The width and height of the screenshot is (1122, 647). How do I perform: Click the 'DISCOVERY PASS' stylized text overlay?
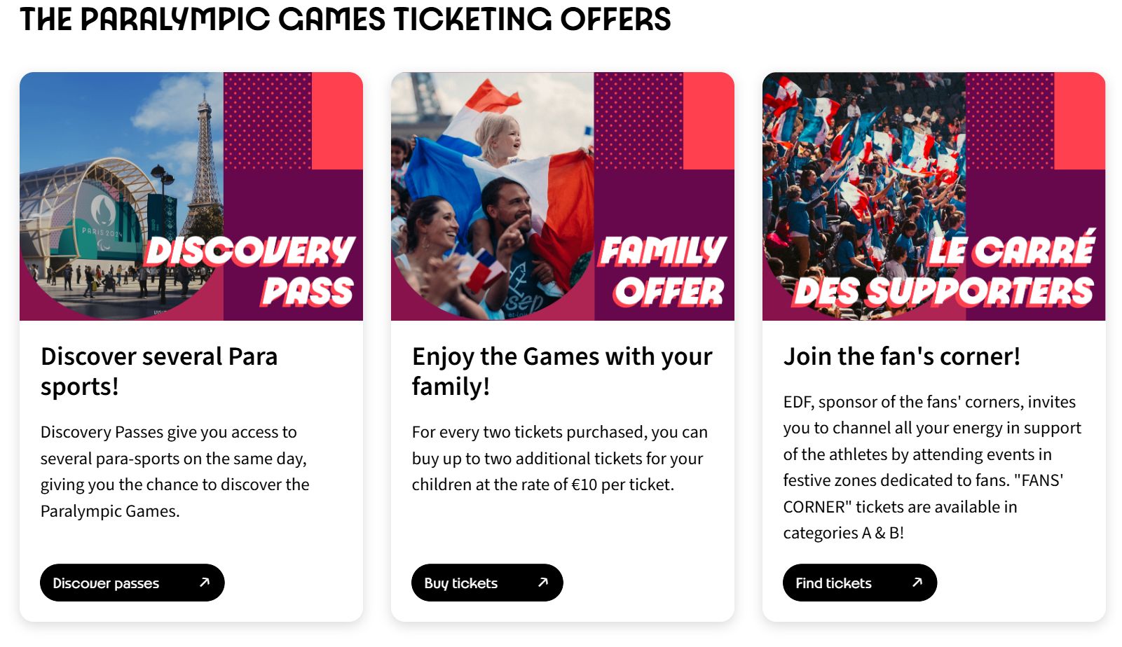[250, 272]
